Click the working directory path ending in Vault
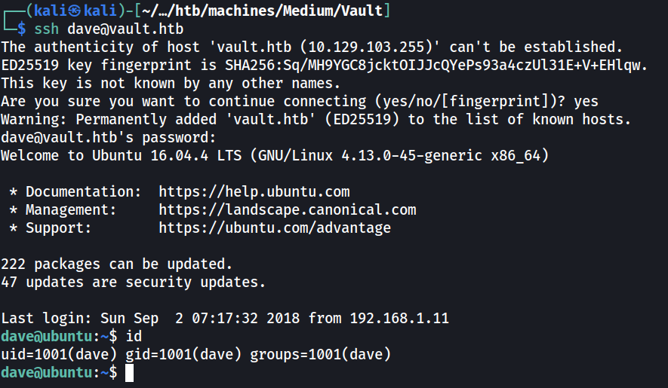The image size is (668, 388). coord(263,11)
